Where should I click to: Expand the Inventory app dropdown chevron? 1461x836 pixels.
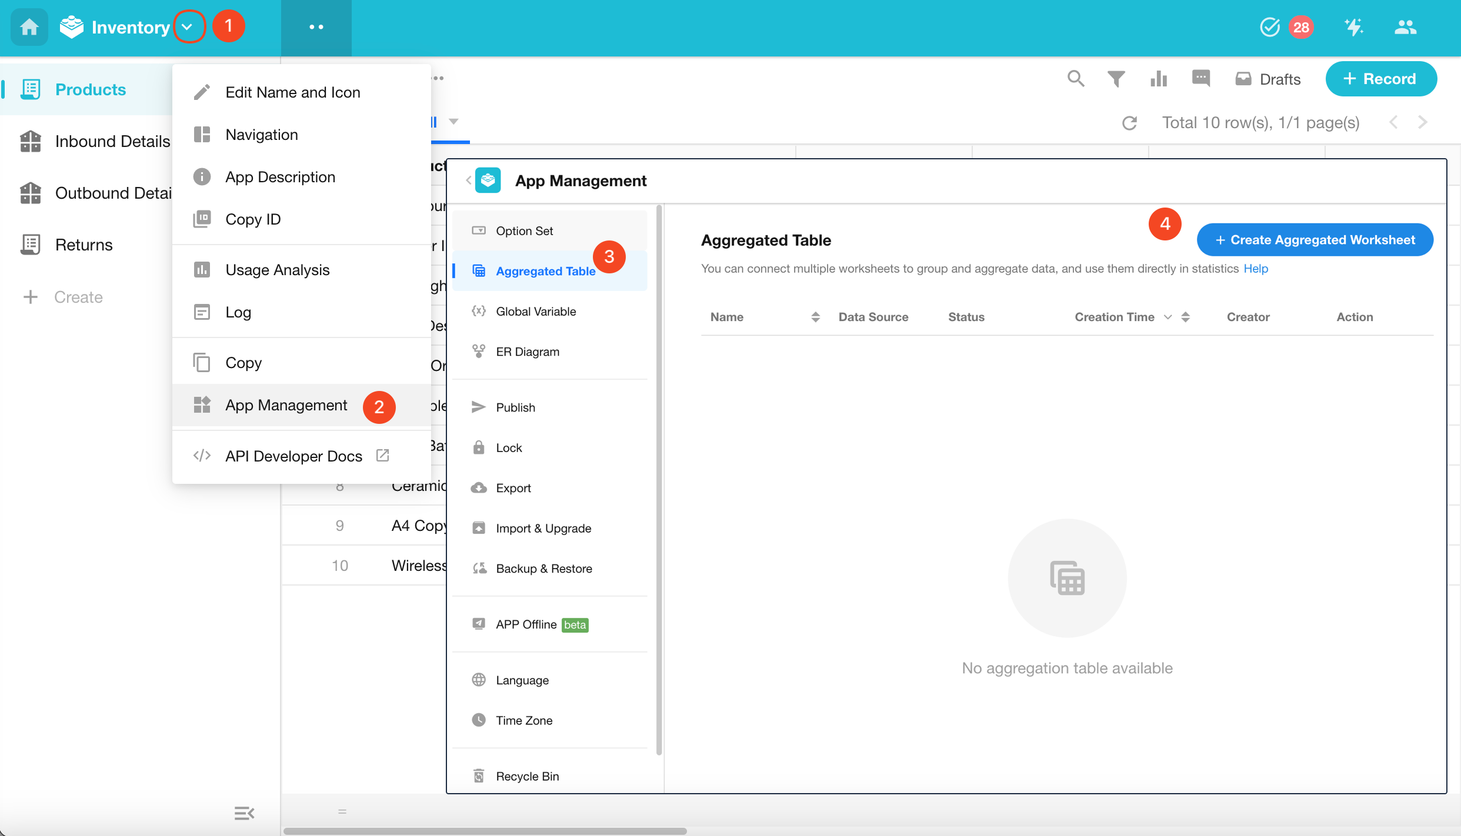pos(188,27)
